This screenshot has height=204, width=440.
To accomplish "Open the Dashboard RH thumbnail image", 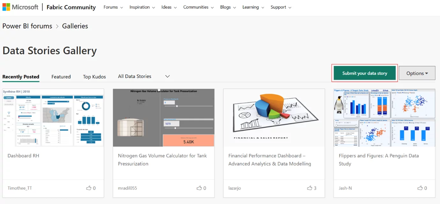I will [x=53, y=118].
